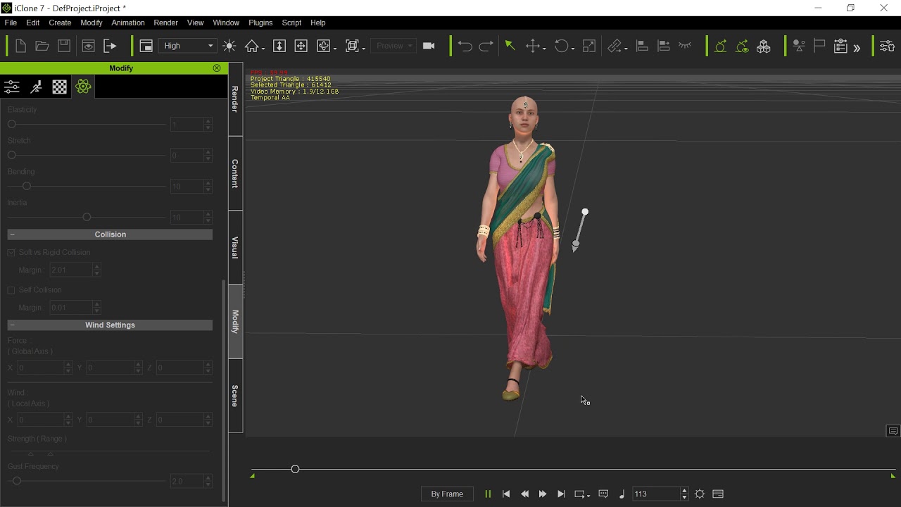Switch to the Content side tab
Image resolution: width=901 pixels, height=507 pixels.
(235, 173)
